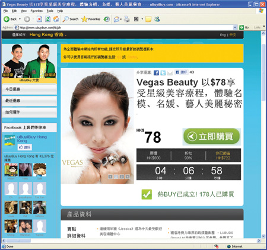267x250 pixels.
Task: Switch site language to Eng
Action: pyautogui.click(x=223, y=35)
